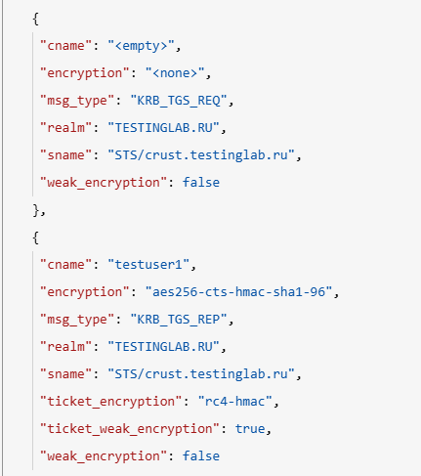Click the "ticket_encryption" key name

(x=111, y=402)
